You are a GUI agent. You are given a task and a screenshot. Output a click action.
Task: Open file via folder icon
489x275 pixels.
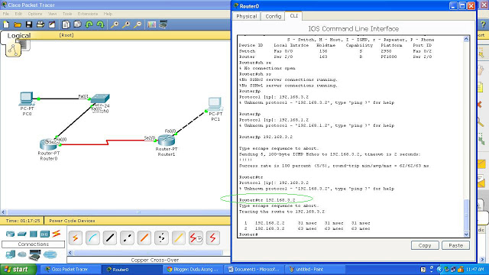click(18, 24)
